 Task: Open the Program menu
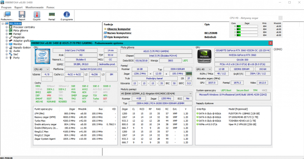6,7
